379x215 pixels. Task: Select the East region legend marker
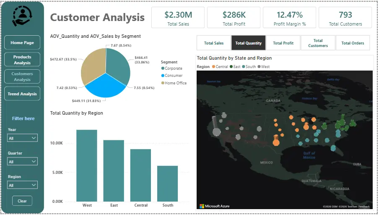click(231, 67)
